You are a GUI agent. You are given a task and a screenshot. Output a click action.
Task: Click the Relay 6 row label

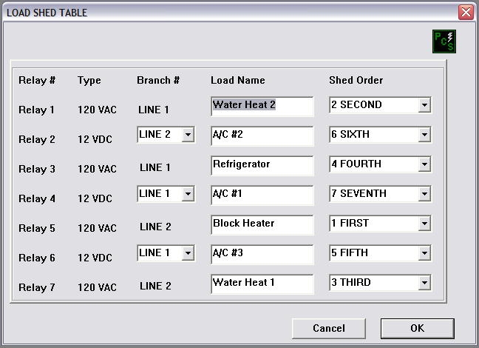(37, 258)
